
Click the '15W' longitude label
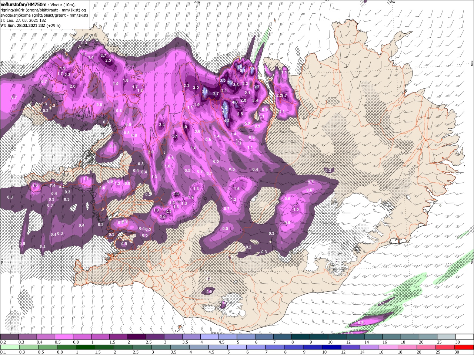click(391, 2)
